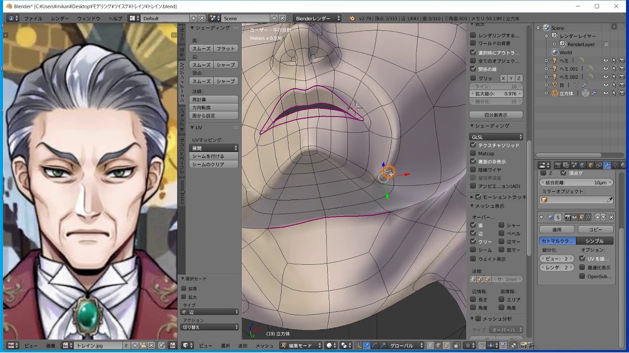629x353 pixels.
Task: Open the World properties tab
Action: [x=582, y=165]
